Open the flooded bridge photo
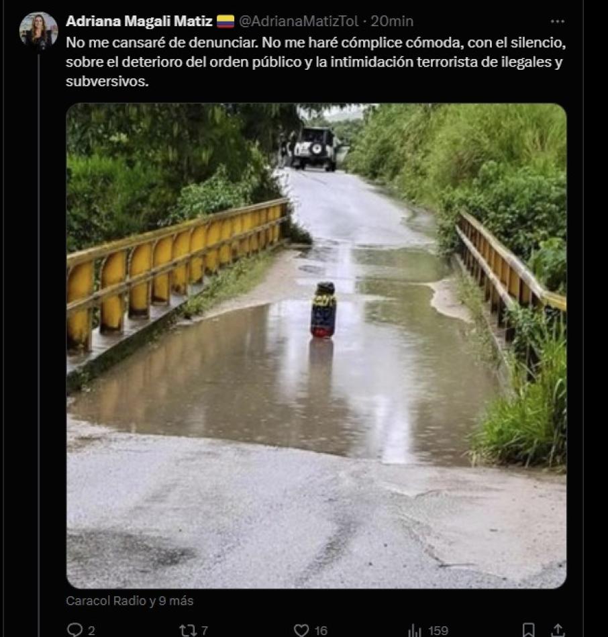 (316, 346)
